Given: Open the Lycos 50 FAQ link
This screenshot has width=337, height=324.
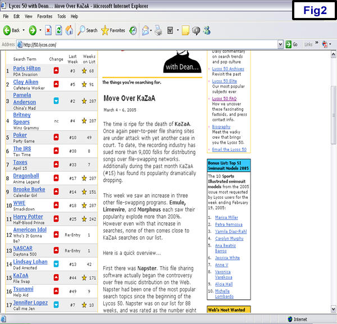Looking at the screenshot, I should point(224,98).
